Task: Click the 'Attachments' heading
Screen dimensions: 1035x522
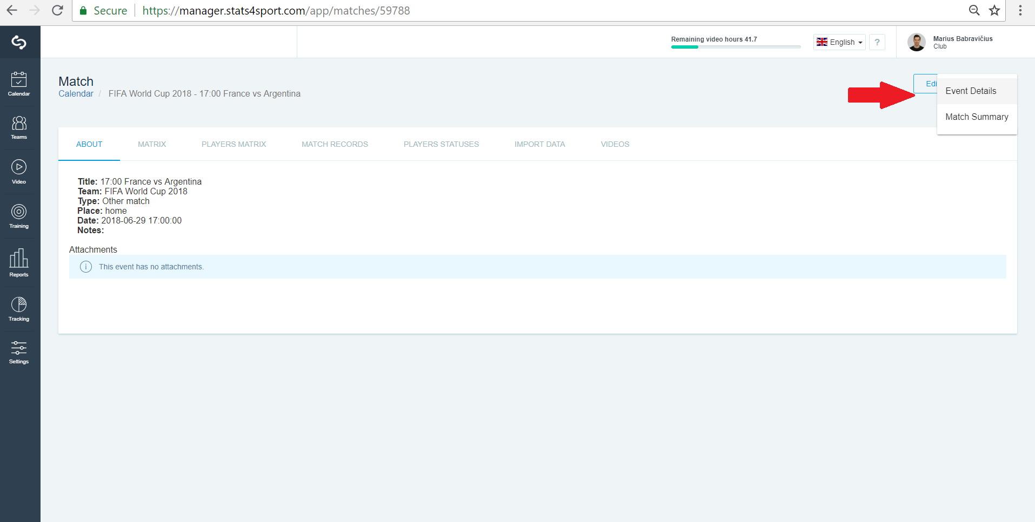Action: 93,249
